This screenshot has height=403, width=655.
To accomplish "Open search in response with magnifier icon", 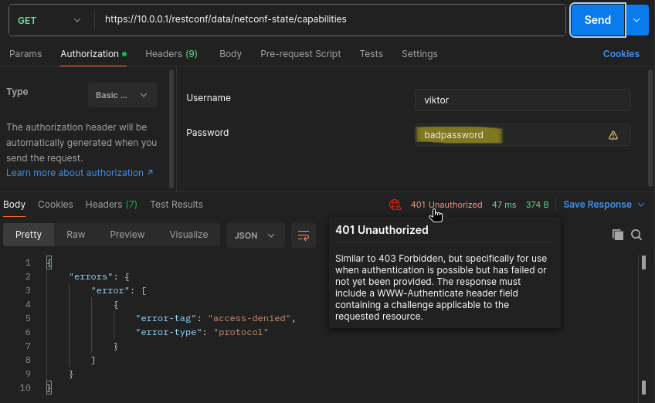I will [x=636, y=235].
